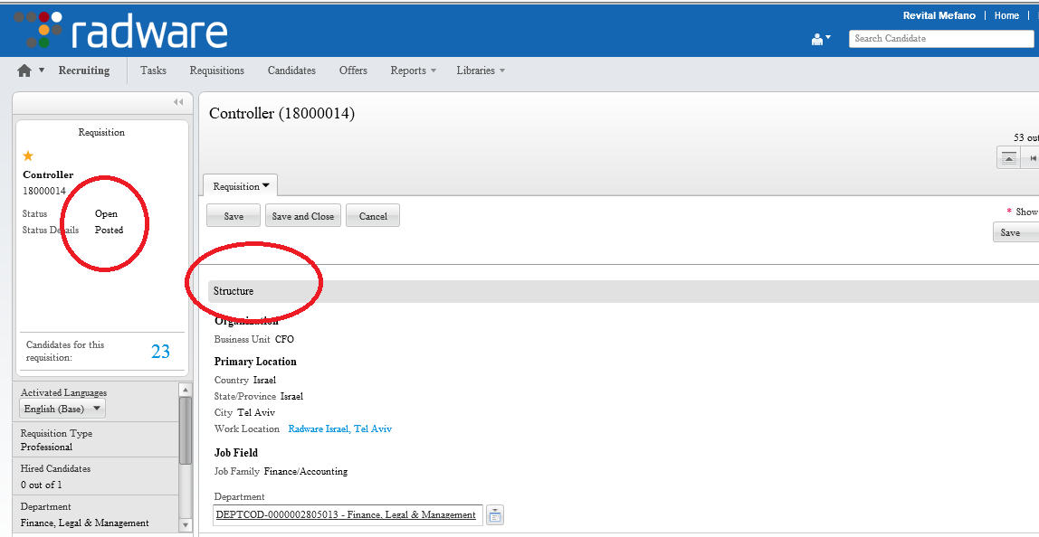Open candidate advanced search person icon

[817, 38]
